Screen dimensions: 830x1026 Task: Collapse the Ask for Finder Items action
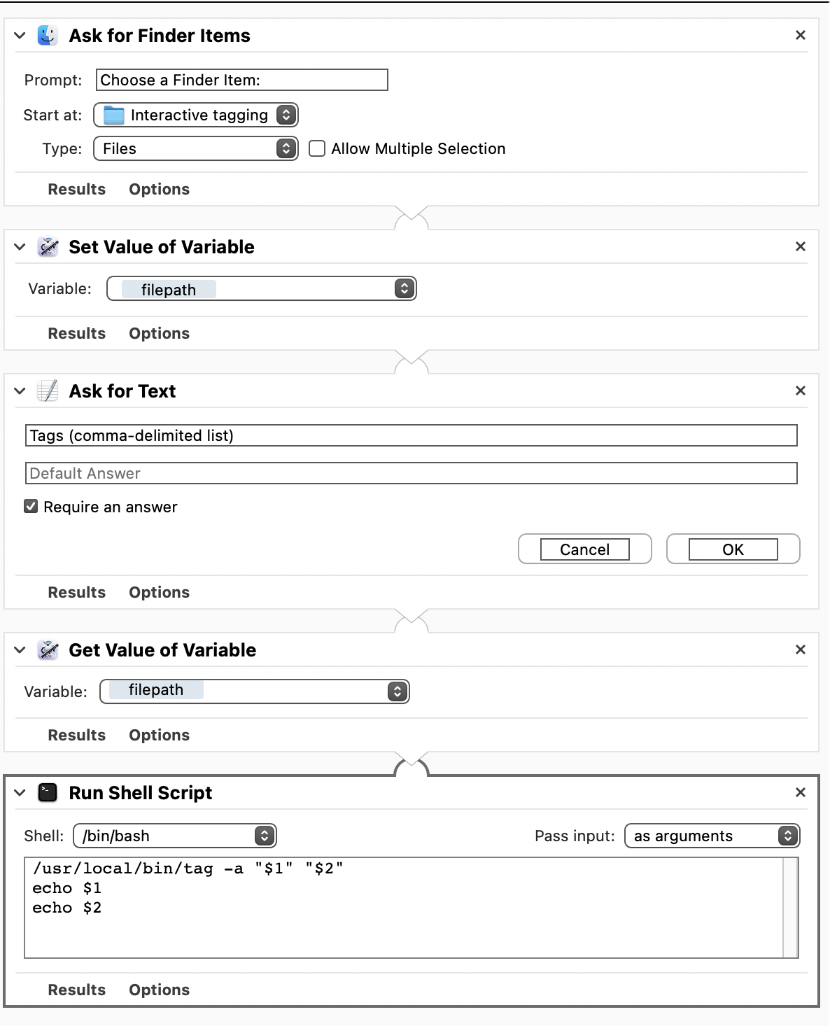[20, 35]
